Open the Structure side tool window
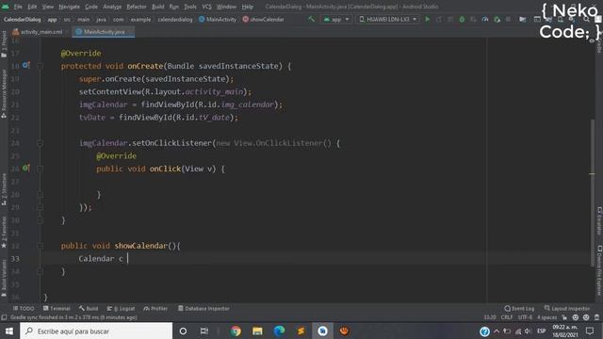 click(x=4, y=189)
